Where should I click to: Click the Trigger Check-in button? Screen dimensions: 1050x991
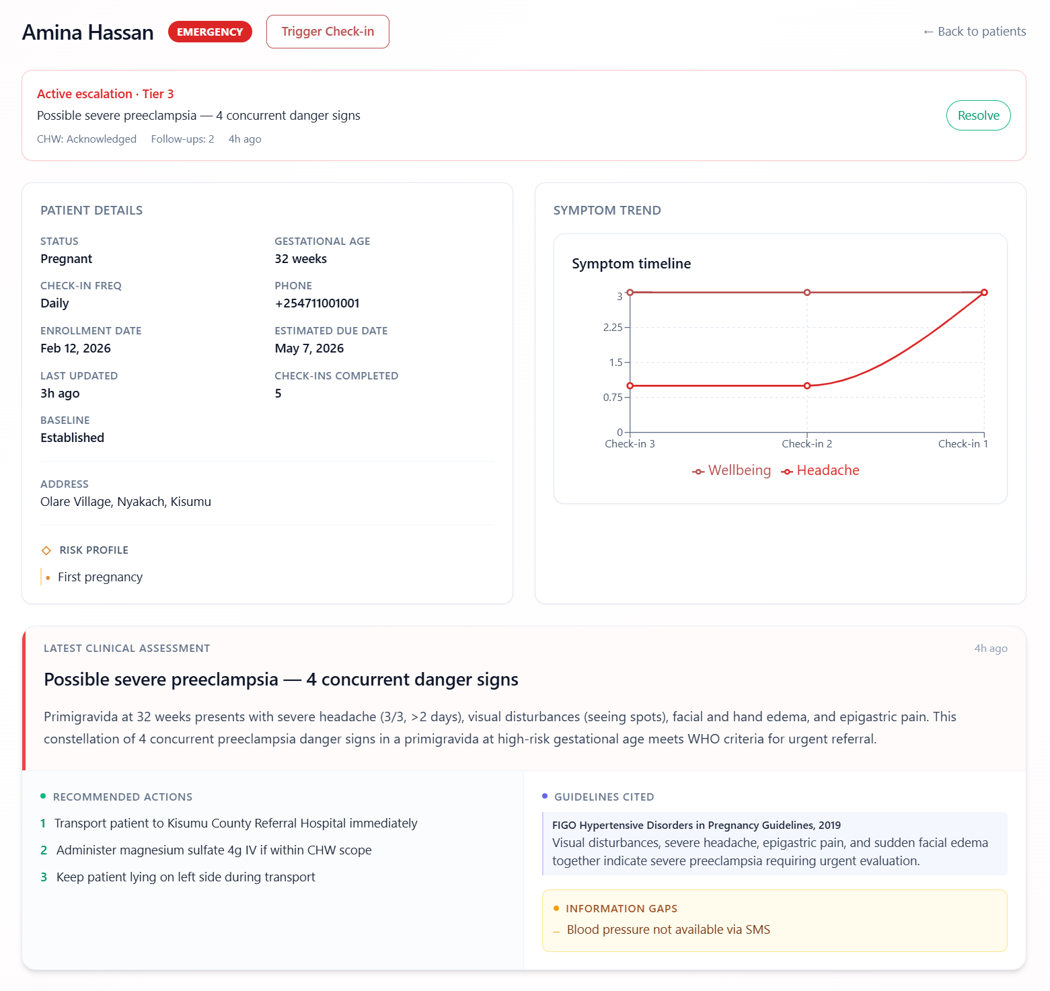tap(328, 32)
